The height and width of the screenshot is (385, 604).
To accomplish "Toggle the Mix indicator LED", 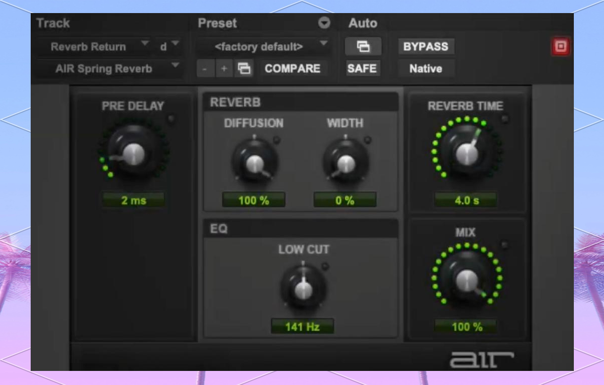I will [x=504, y=245].
